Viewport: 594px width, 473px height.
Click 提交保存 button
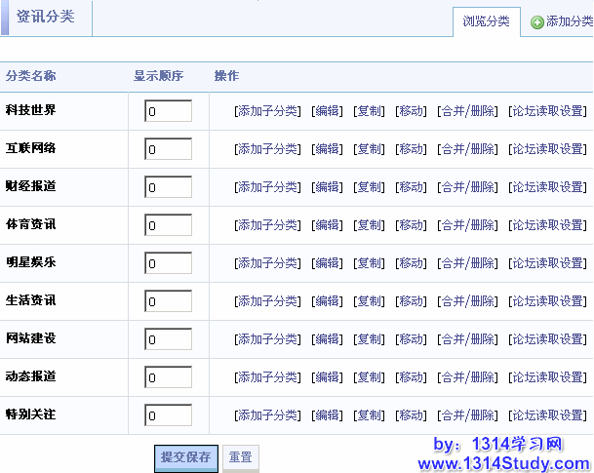[185, 456]
